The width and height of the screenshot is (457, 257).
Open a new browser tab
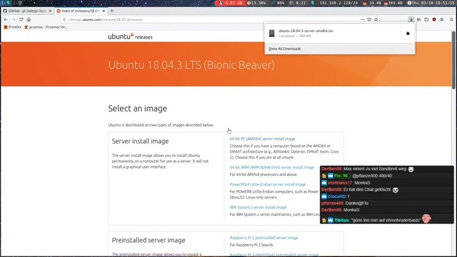click(111, 11)
